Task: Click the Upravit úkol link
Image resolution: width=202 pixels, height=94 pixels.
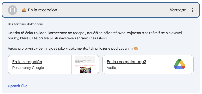Action: (18, 86)
